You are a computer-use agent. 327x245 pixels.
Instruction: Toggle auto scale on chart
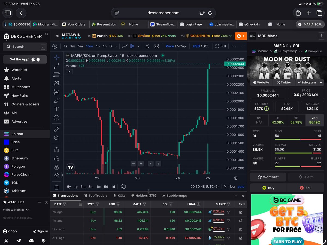tap(241, 187)
